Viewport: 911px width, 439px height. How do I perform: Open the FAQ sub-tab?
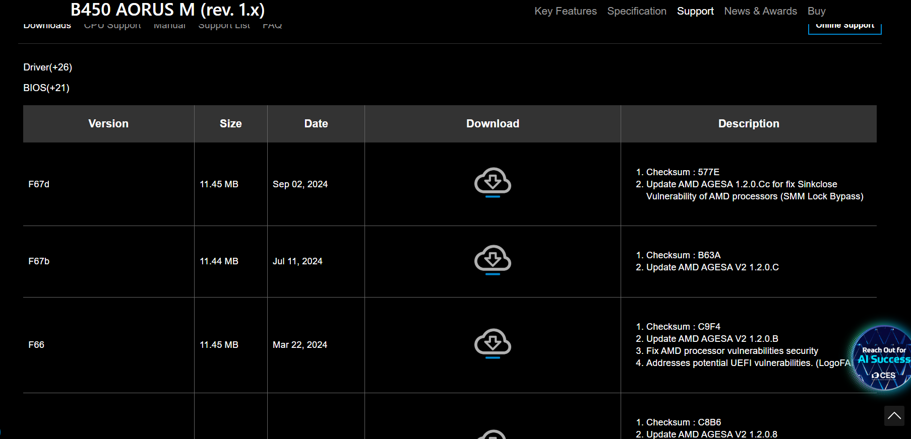coord(272,26)
